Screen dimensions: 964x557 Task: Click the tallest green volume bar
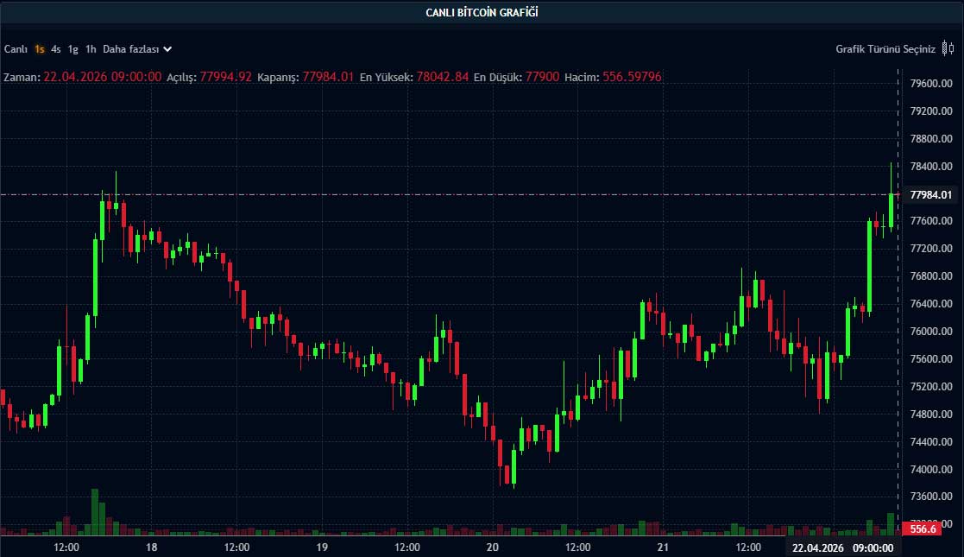pos(94,511)
